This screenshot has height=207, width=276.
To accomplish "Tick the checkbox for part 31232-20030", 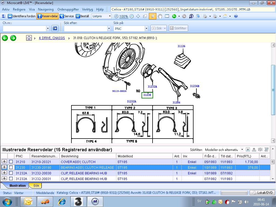I will [x=11, y=173].
